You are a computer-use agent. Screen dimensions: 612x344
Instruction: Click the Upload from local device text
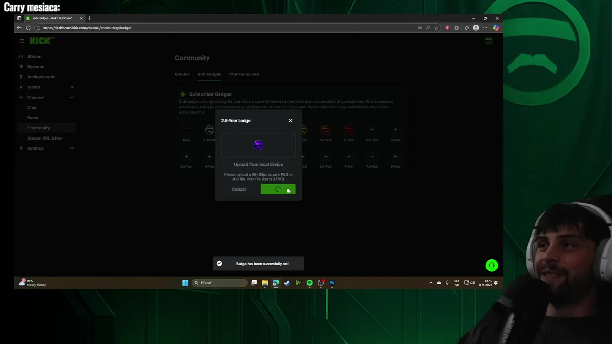[x=258, y=164]
